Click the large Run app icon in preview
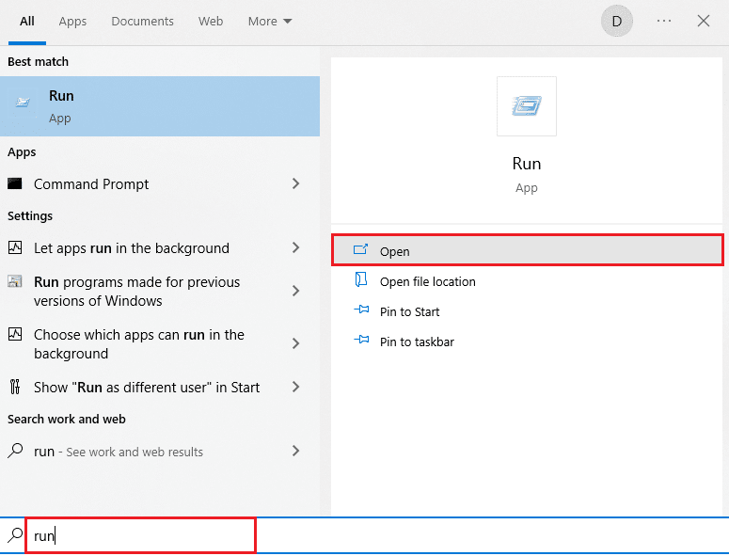729x556 pixels. 526,106
